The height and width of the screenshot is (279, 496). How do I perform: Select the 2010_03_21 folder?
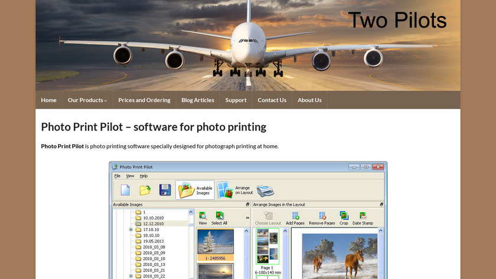[x=150, y=270]
